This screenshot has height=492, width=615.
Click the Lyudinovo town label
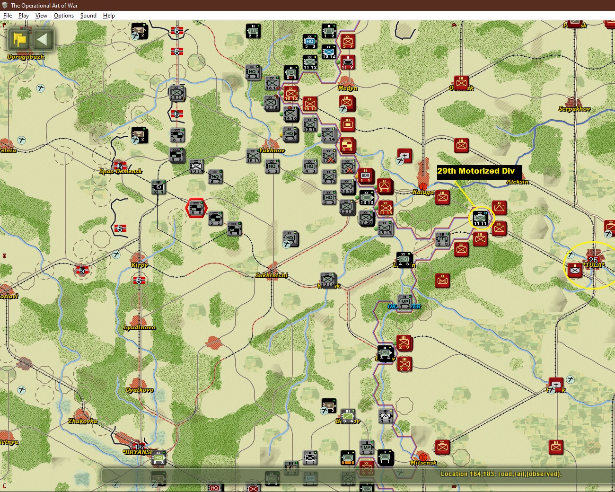click(x=140, y=327)
